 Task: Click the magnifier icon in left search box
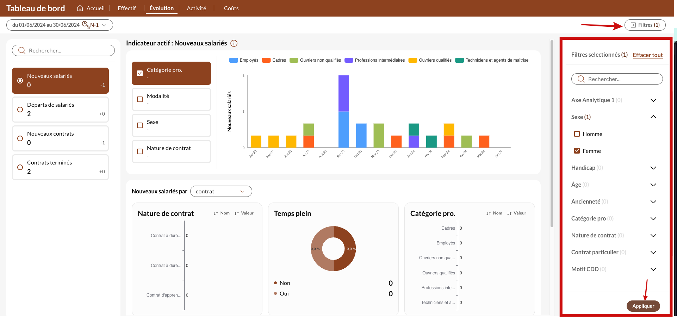pos(22,50)
